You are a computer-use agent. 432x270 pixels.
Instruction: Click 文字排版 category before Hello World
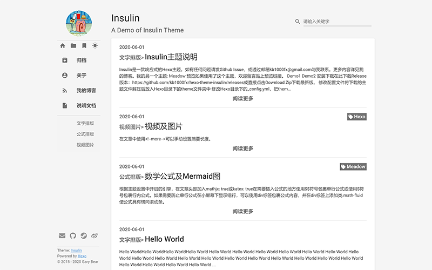(130, 240)
